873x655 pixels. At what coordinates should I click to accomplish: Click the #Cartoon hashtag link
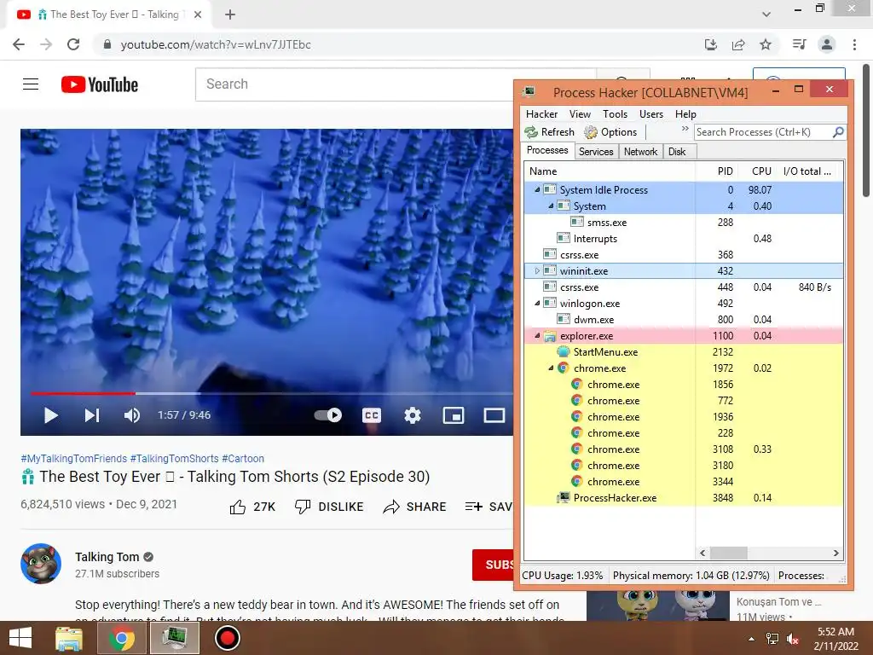click(x=243, y=458)
